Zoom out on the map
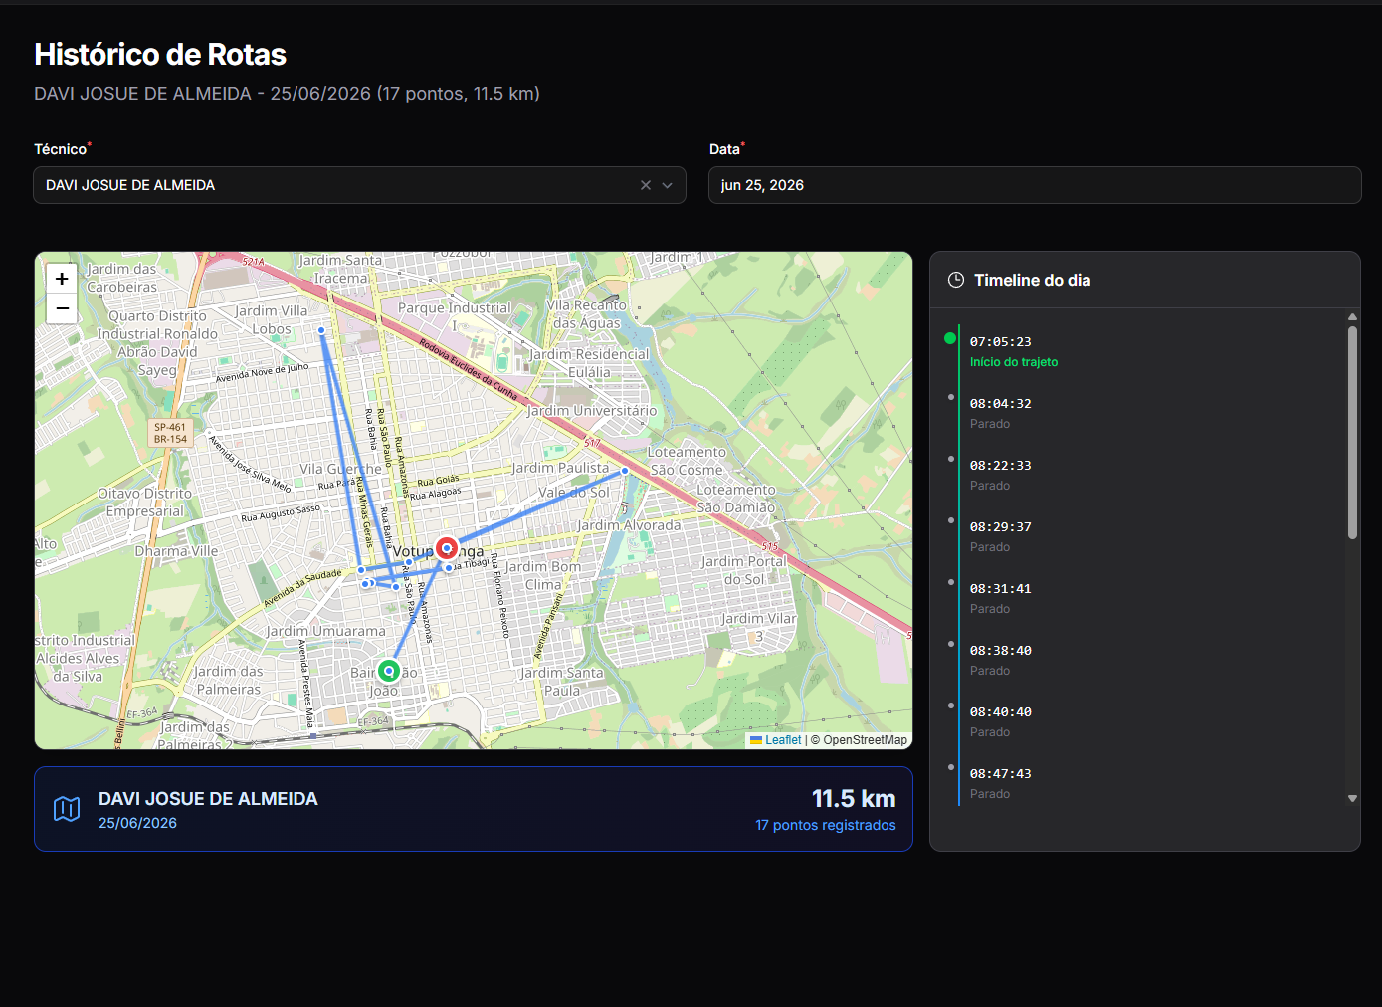1382x1007 pixels. pyautogui.click(x=62, y=308)
